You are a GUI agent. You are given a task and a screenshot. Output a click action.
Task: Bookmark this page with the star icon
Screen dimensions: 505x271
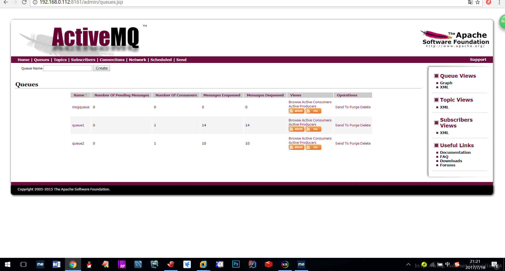click(x=478, y=2)
